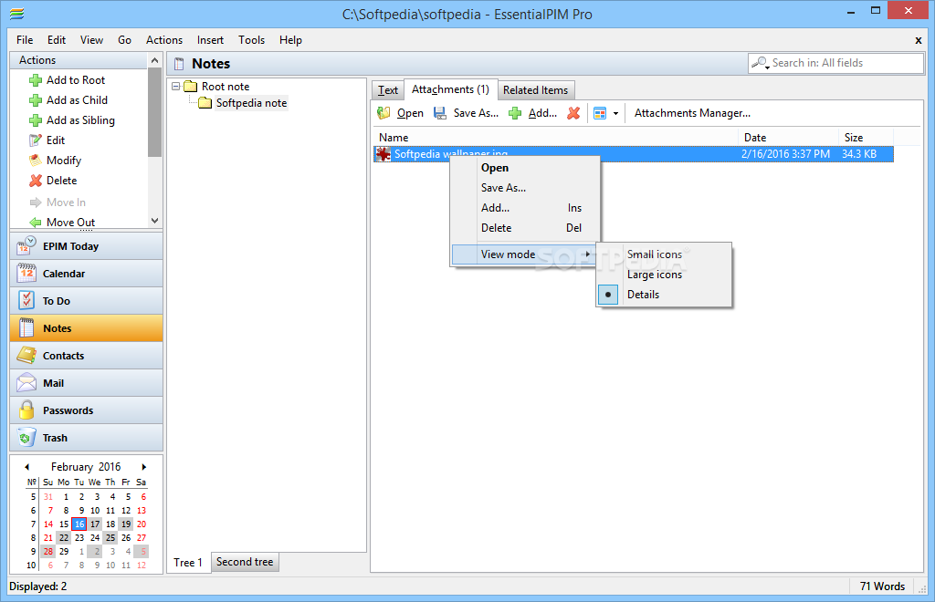
Task: Click red X delete attachment toolbar icon
Action: [x=573, y=113]
